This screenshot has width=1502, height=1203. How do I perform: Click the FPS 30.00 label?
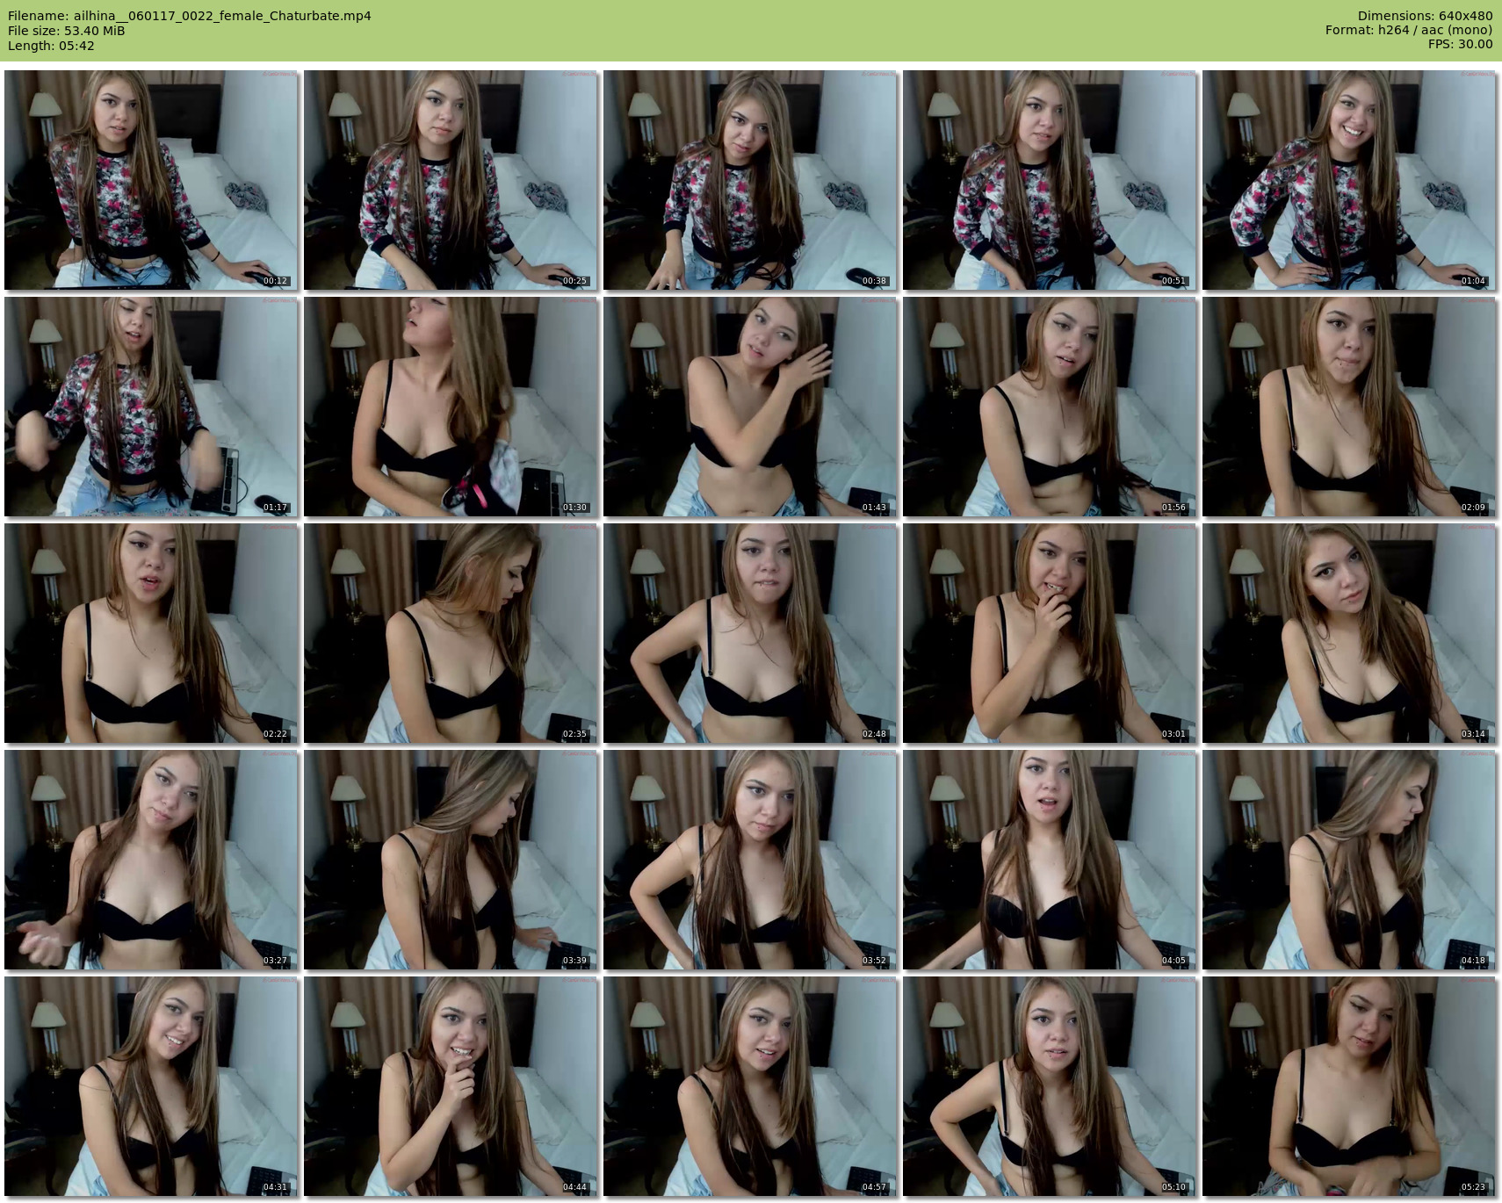point(1460,45)
